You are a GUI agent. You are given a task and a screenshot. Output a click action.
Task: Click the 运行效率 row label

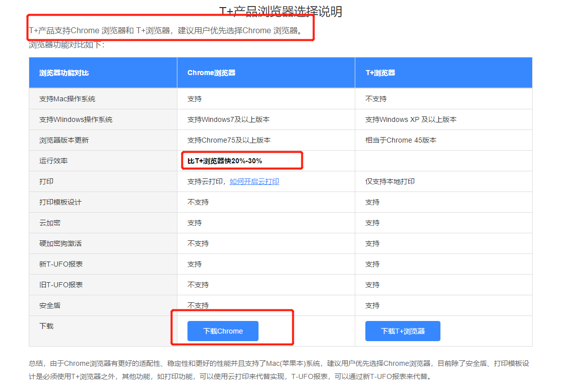tap(53, 161)
